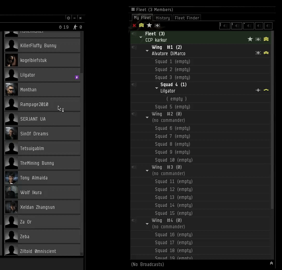The image size is (282, 270).
Task: Click the booster plus icon in fleet toolbar
Action: (157, 25)
